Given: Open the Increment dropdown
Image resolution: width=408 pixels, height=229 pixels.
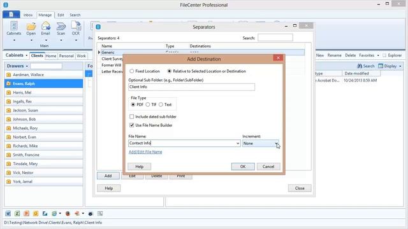Looking at the screenshot, I should tap(276, 143).
